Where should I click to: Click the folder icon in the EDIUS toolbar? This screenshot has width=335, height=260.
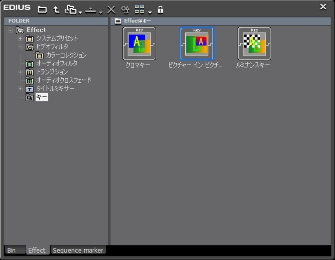[x=42, y=10]
